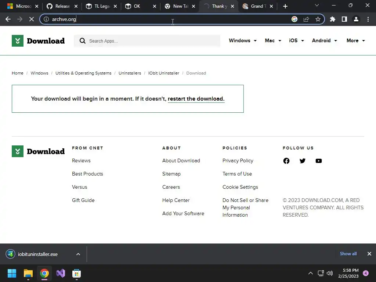The image size is (376, 282).
Task: Go to Home breadcrumb
Action: (x=18, y=73)
